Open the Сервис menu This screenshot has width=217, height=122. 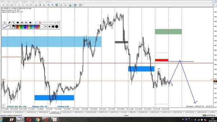click(x=33, y=1)
